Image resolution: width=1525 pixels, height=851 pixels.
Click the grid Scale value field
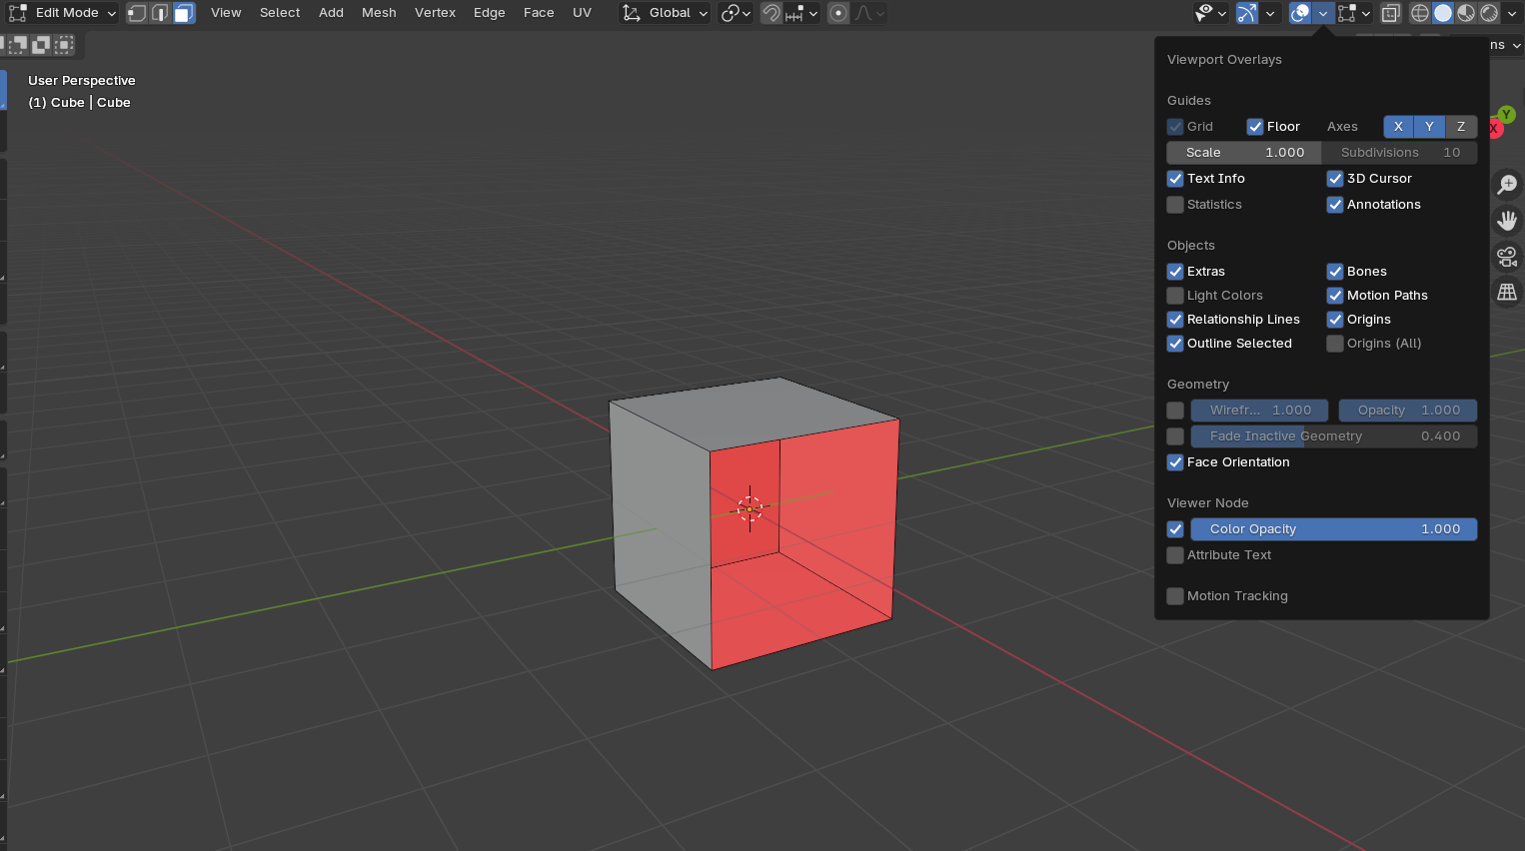click(x=1243, y=153)
